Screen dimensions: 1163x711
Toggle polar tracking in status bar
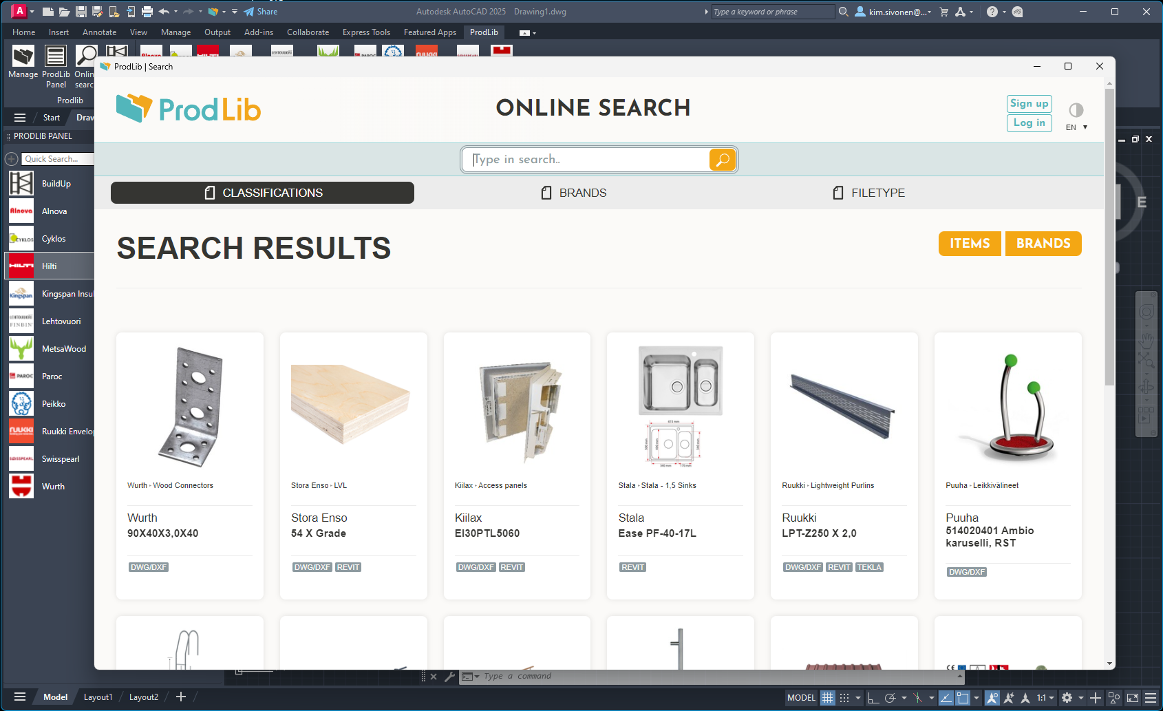click(890, 698)
